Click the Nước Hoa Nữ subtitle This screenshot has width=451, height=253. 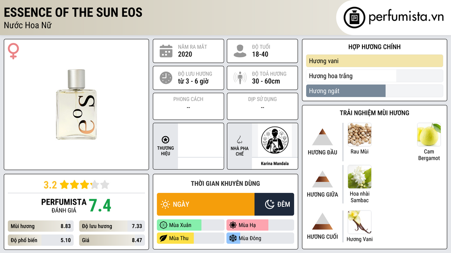pyautogui.click(x=28, y=25)
